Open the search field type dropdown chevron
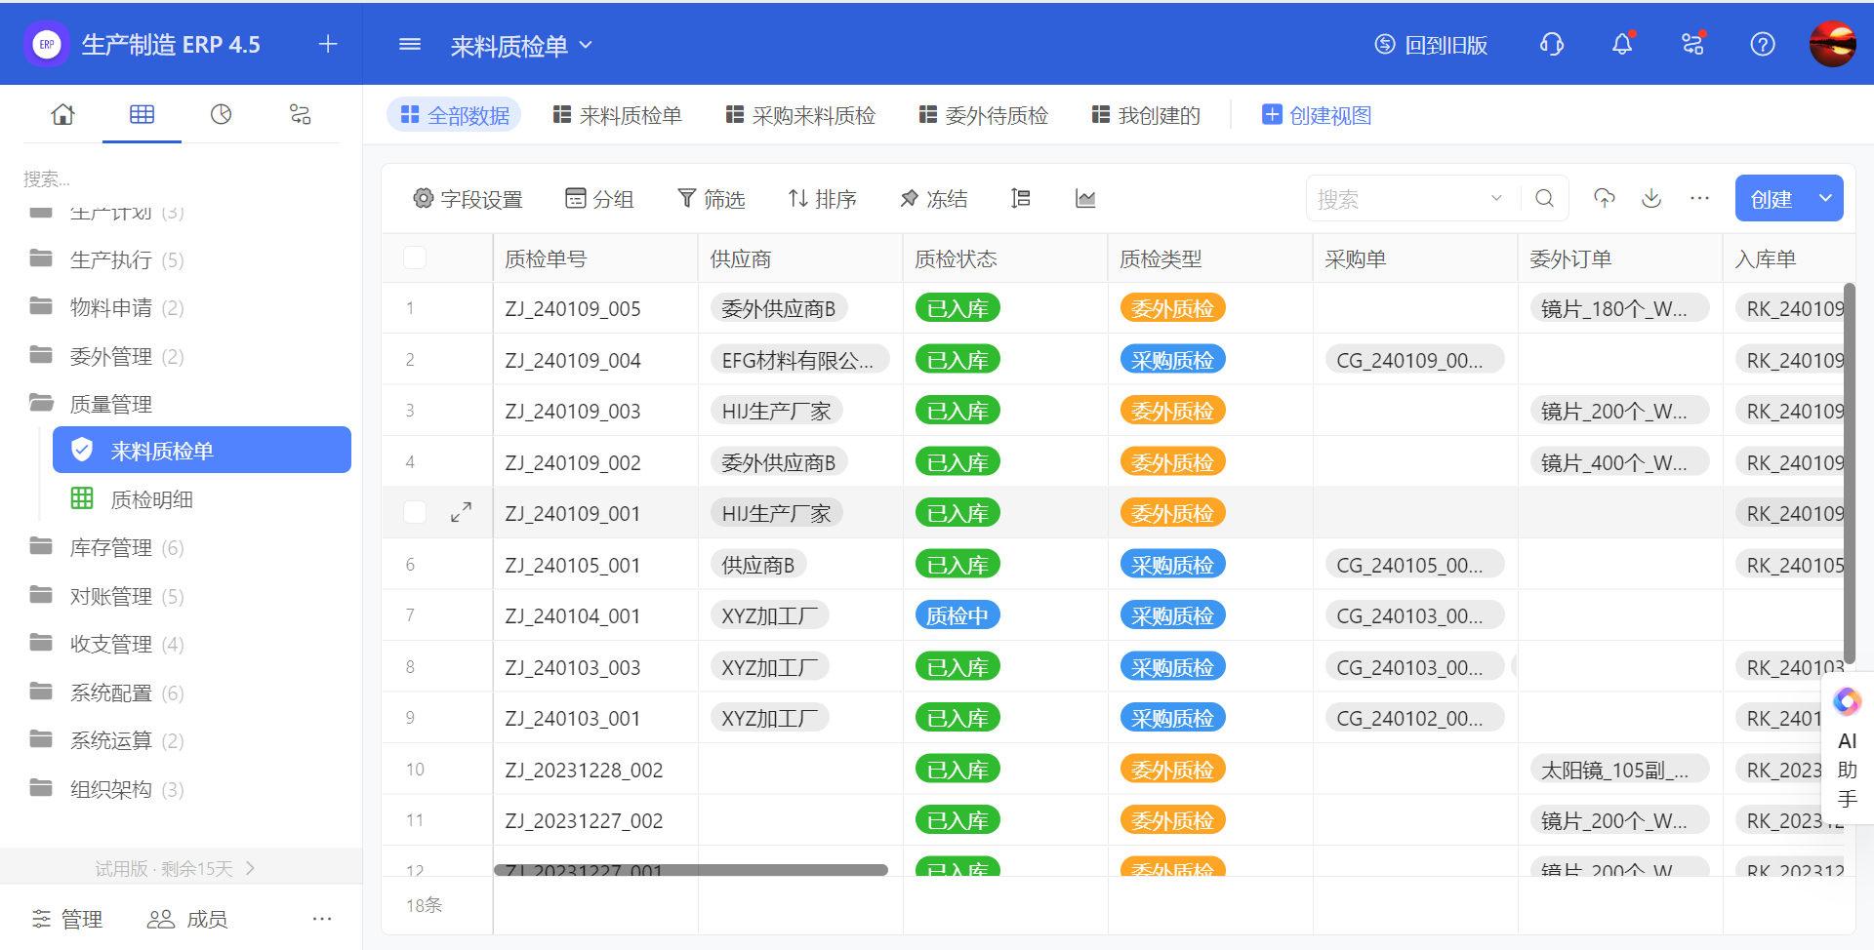The height and width of the screenshot is (950, 1874). tap(1495, 199)
